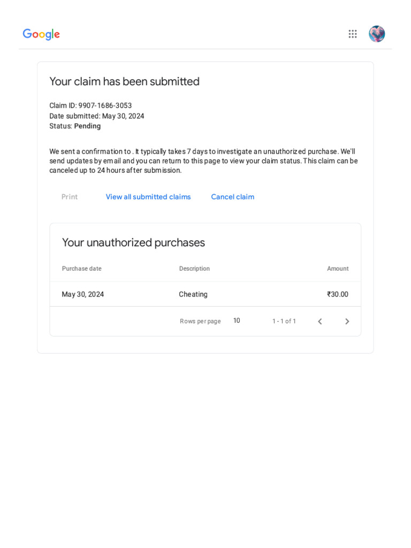The width and height of the screenshot is (411, 548).
Task: Go to next page of purchases
Action: point(347,321)
